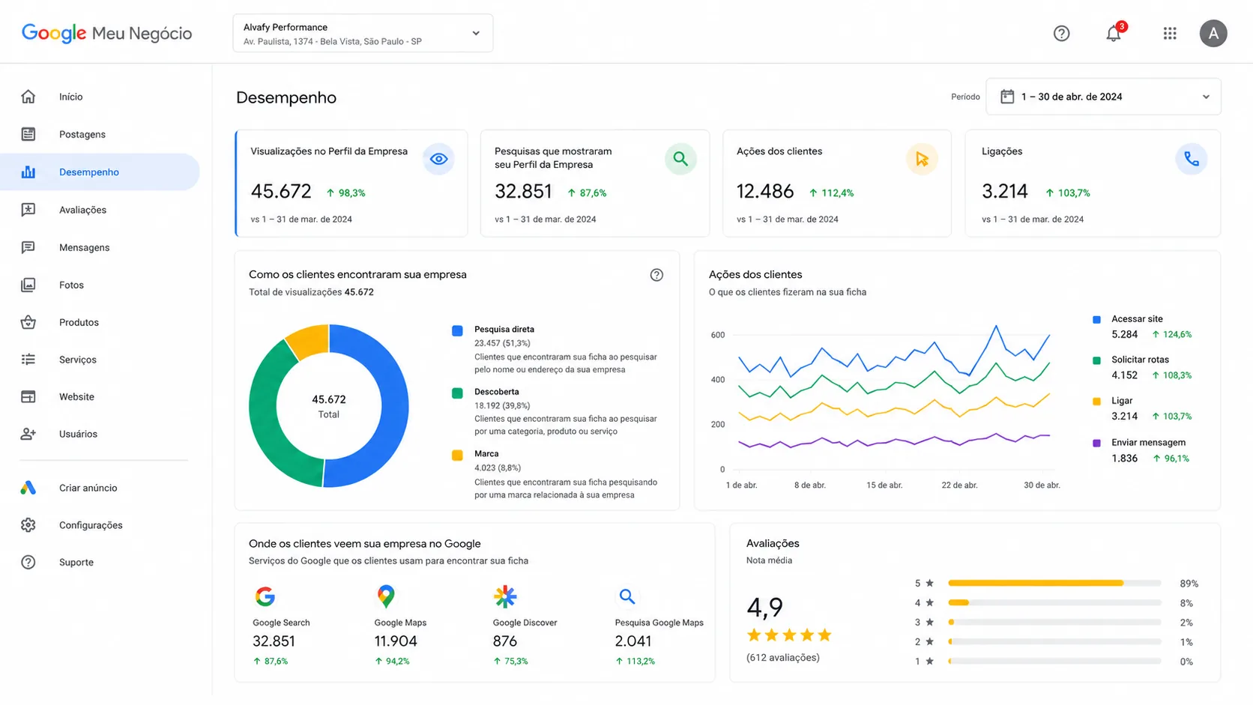Click the Início home icon in sidebar
1253x705 pixels.
28,97
